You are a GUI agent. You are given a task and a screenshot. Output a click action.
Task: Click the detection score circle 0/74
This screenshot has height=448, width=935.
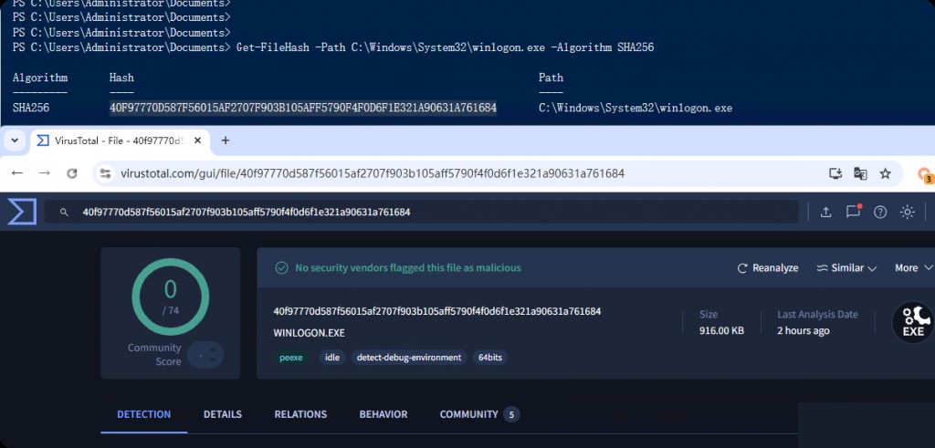click(171, 297)
